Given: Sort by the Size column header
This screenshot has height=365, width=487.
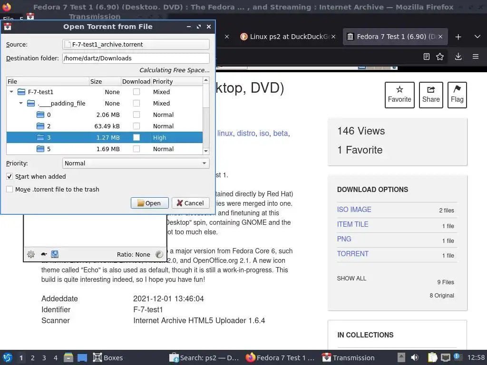Looking at the screenshot, I should 105,81.
